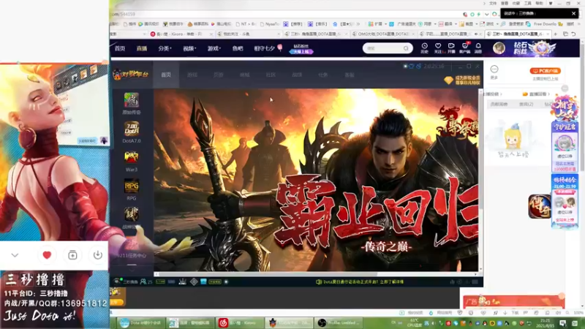Open the 关注 heart icon
The height and width of the screenshot is (329, 585).
[438, 48]
